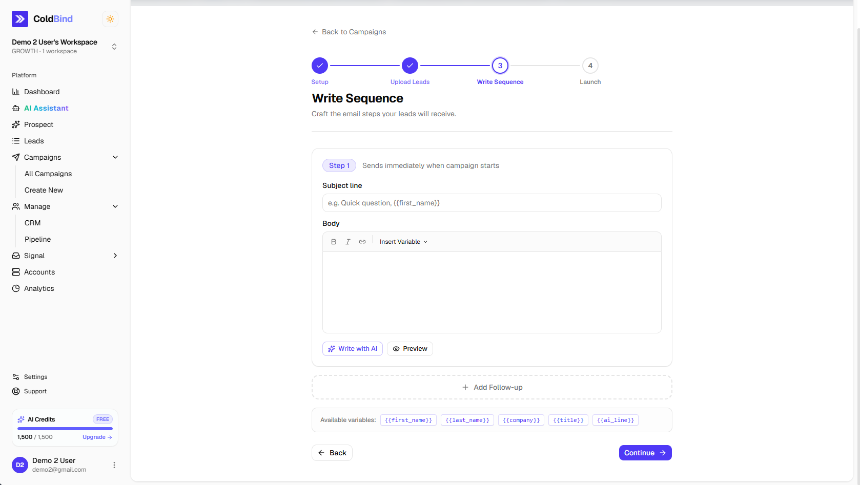Insert the {{title}} variable chip
The height and width of the screenshot is (485, 860).
pos(568,420)
